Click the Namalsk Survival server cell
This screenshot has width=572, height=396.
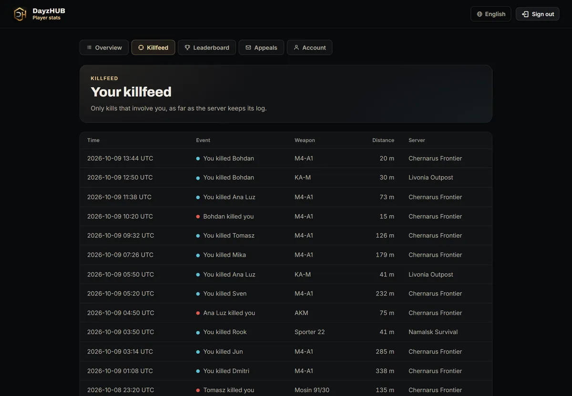[x=433, y=332]
